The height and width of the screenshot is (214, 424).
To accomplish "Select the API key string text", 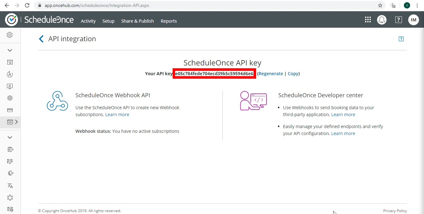I will [x=214, y=74].
